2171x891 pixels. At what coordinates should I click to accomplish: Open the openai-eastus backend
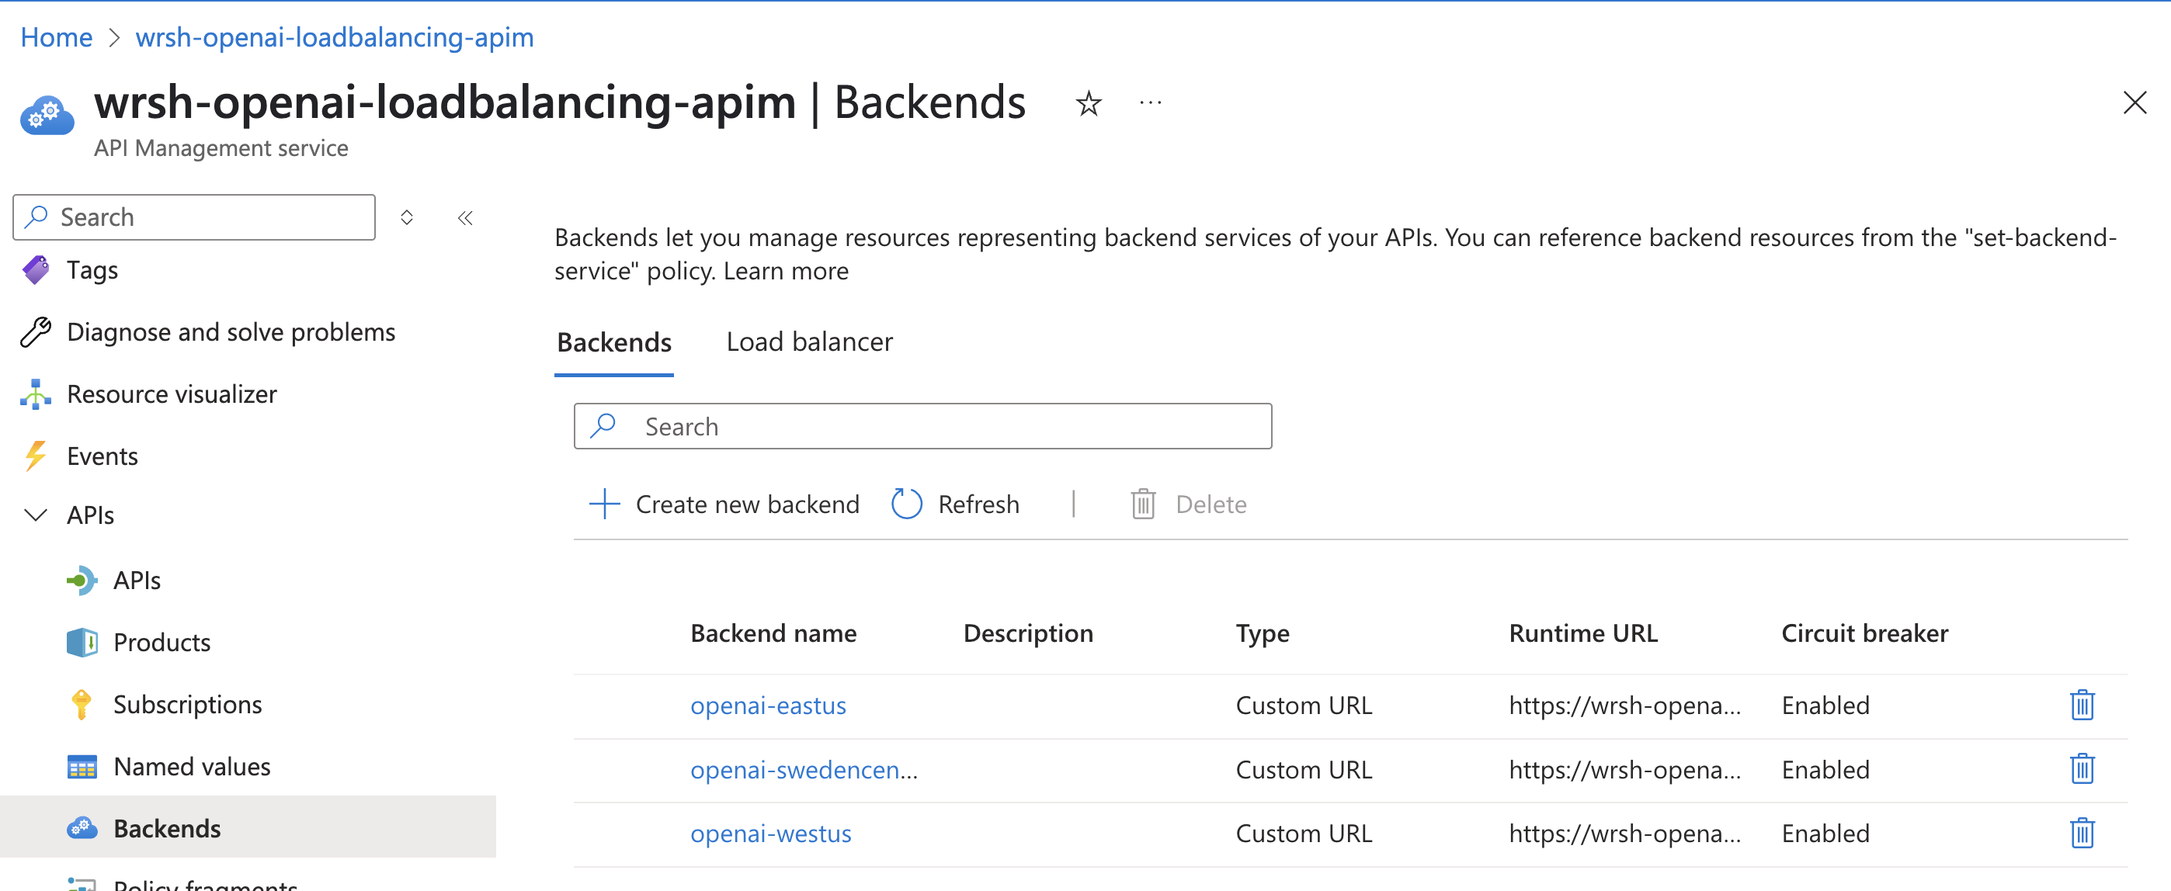tap(768, 706)
